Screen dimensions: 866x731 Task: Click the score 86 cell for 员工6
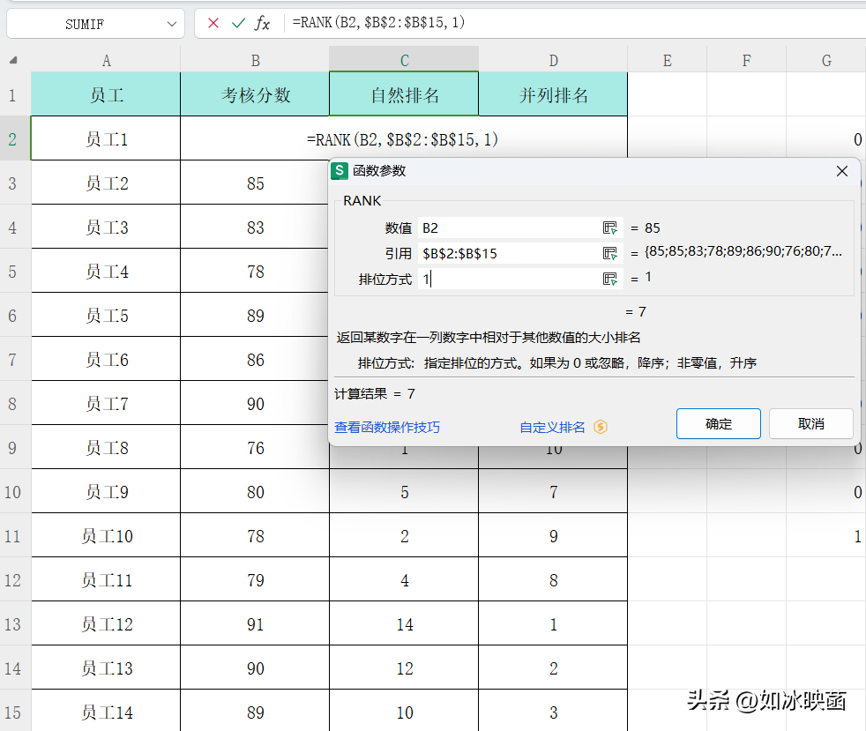click(255, 360)
